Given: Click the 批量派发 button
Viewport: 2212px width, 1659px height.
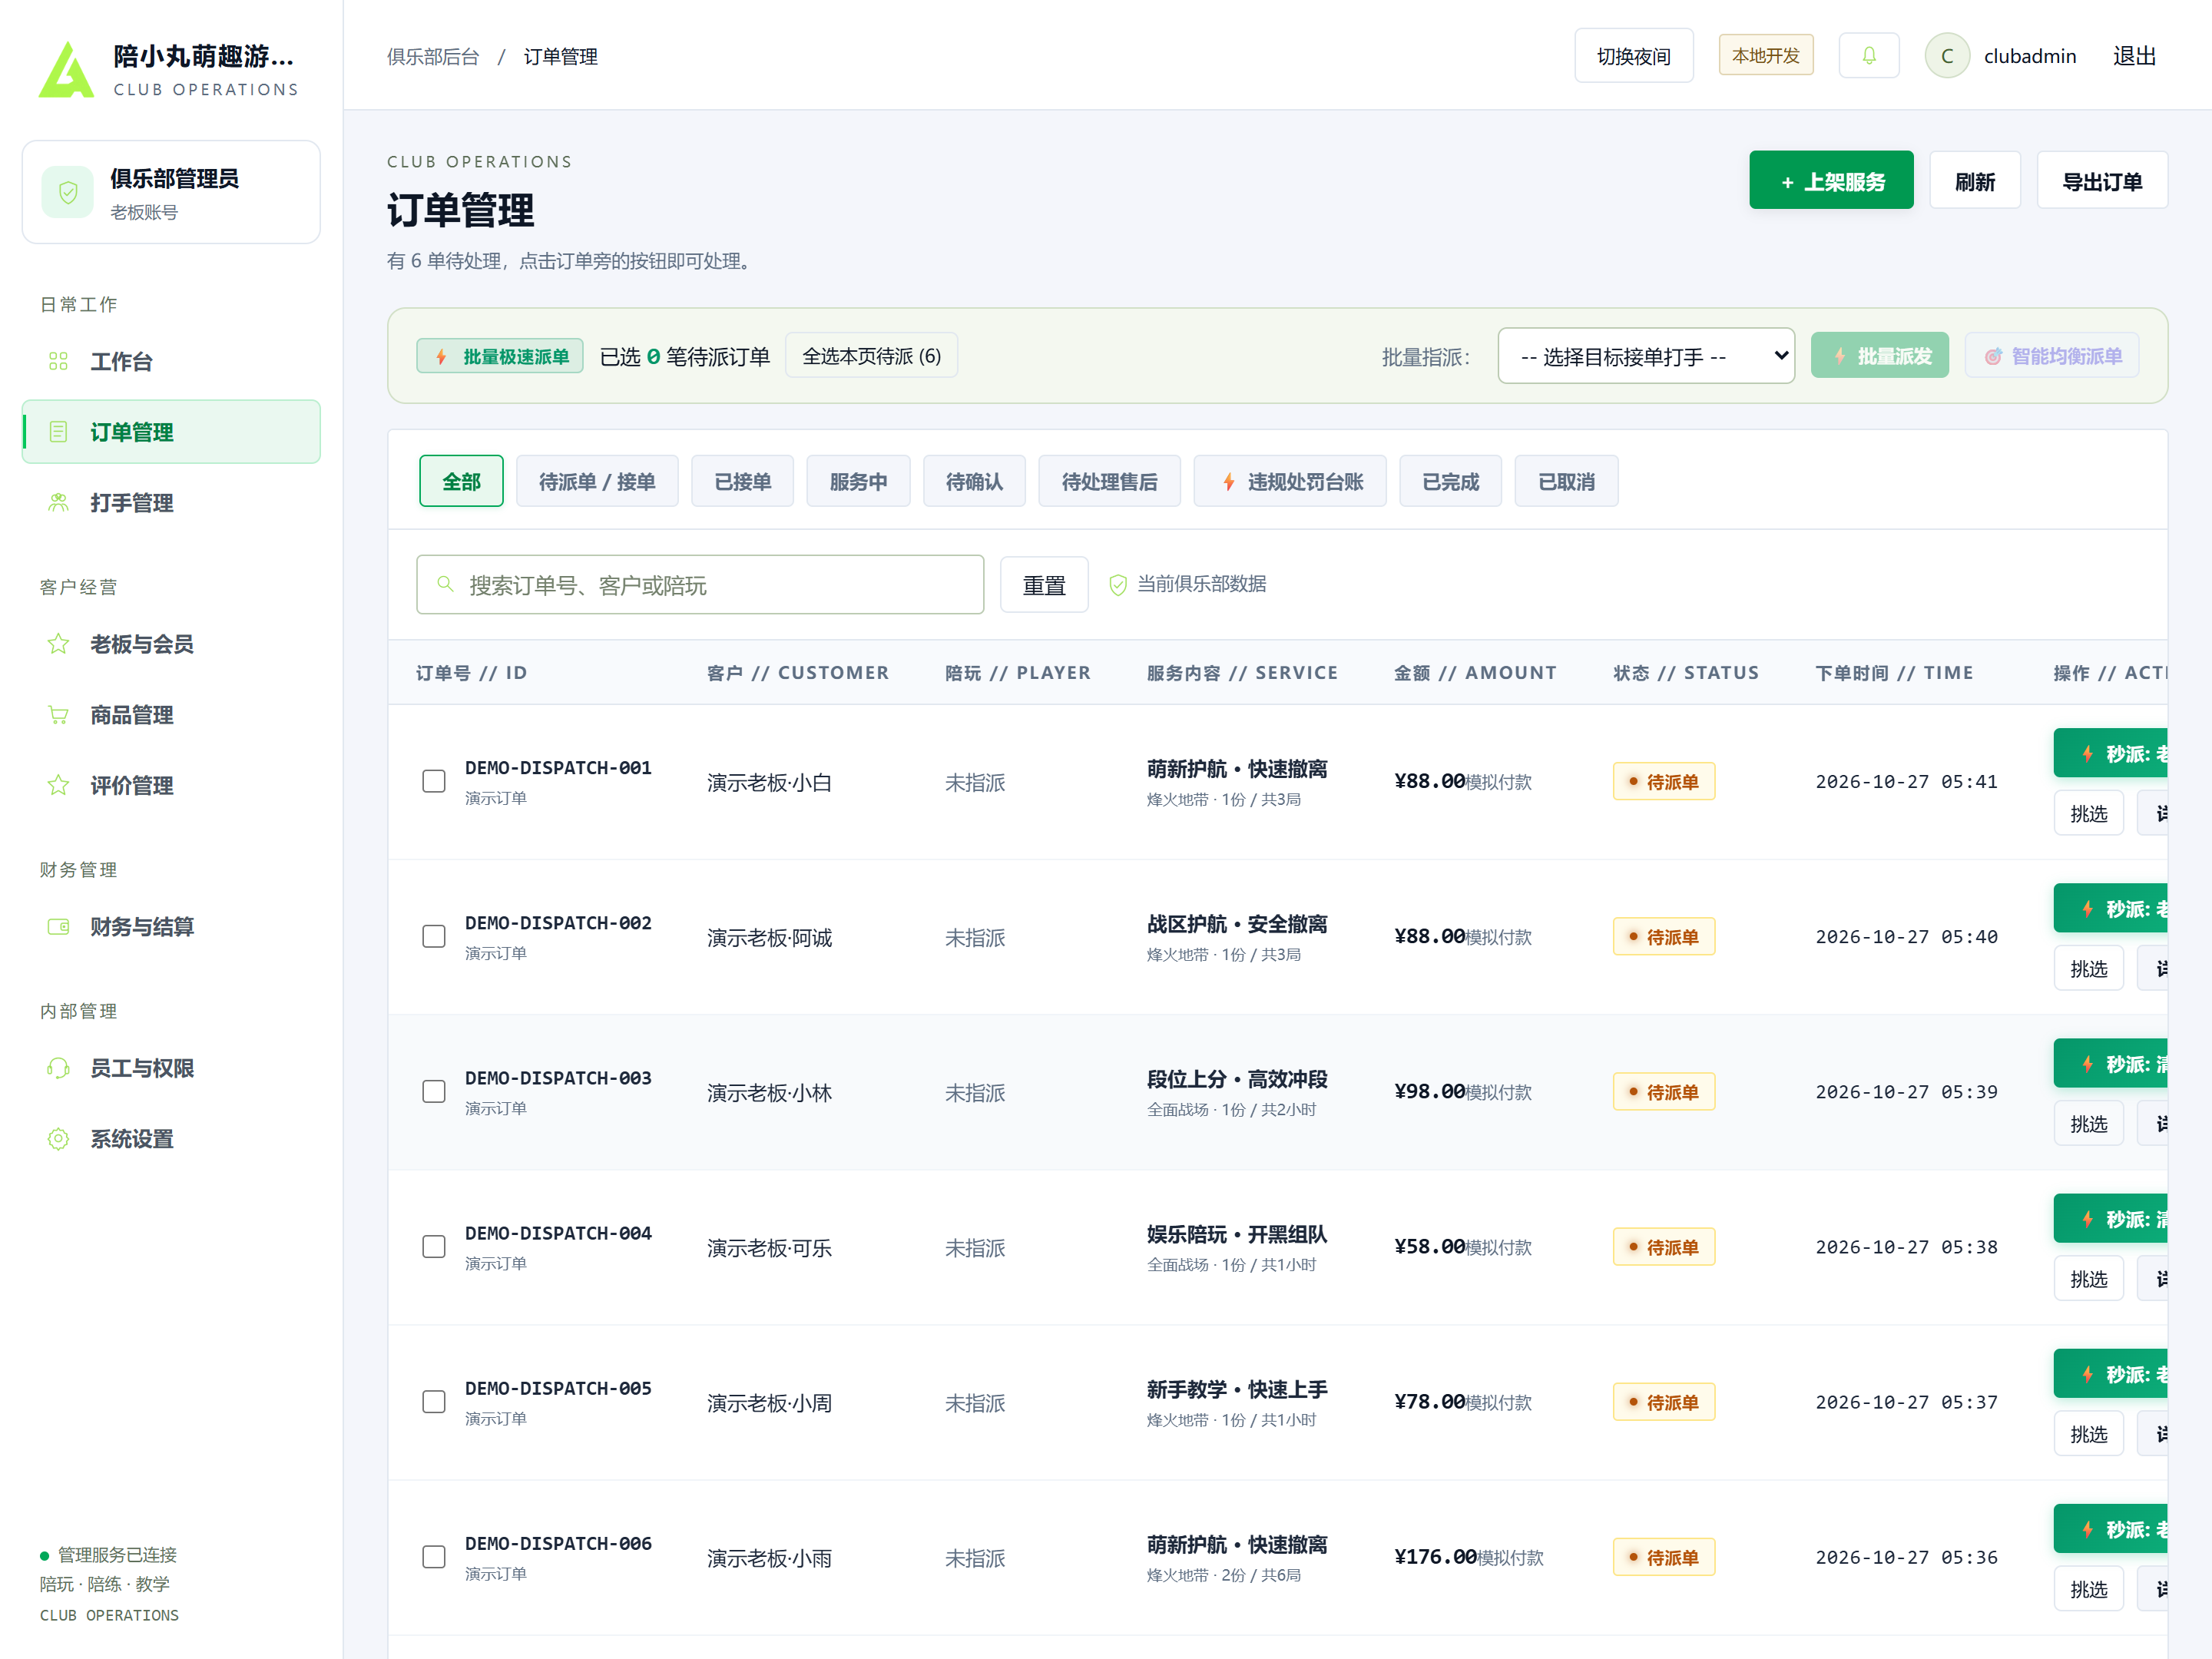Looking at the screenshot, I should pyautogui.click(x=1880, y=356).
